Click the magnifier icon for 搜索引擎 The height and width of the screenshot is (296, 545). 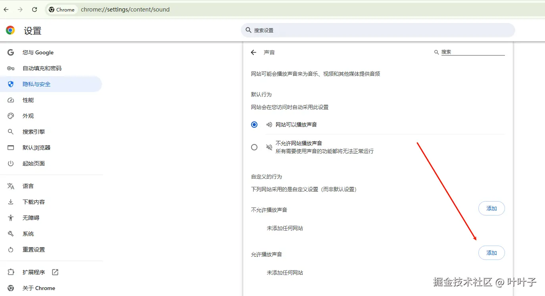[11, 132]
